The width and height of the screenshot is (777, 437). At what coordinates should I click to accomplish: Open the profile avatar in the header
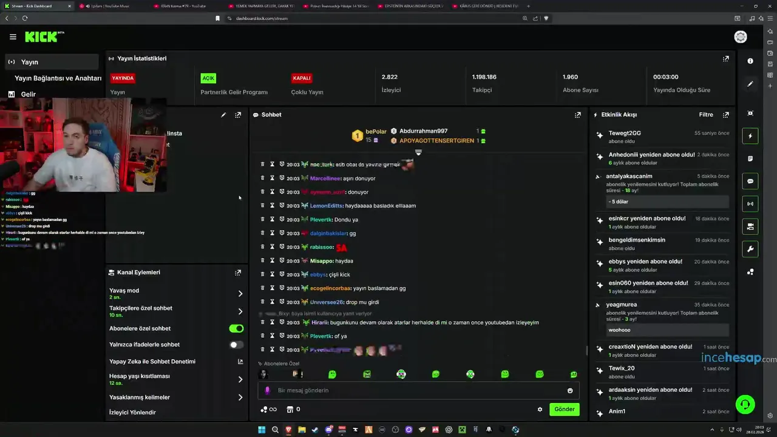pyautogui.click(x=741, y=37)
